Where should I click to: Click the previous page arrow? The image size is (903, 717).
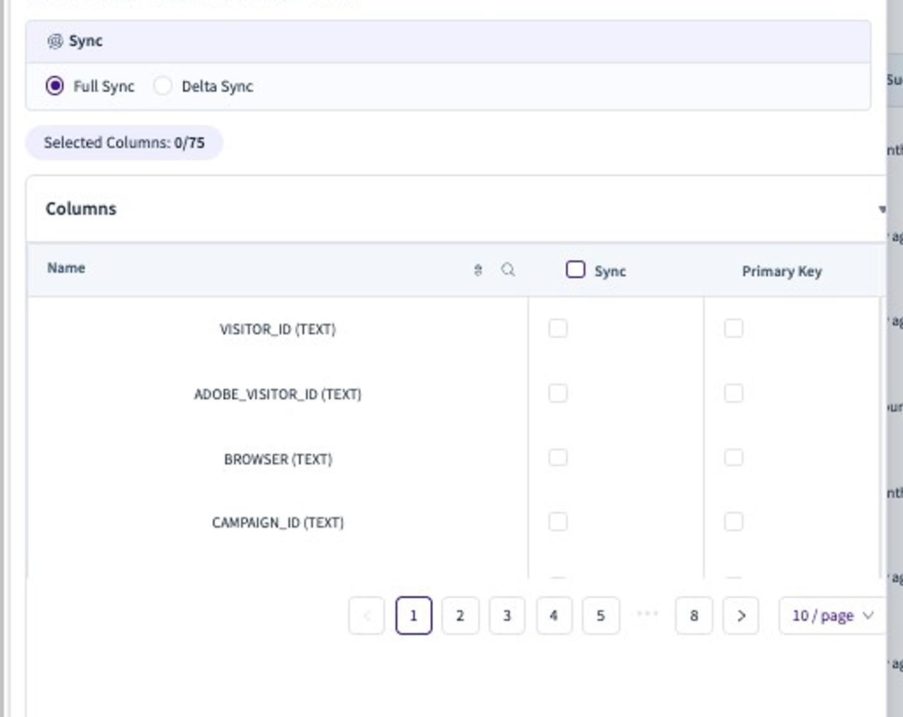point(366,616)
